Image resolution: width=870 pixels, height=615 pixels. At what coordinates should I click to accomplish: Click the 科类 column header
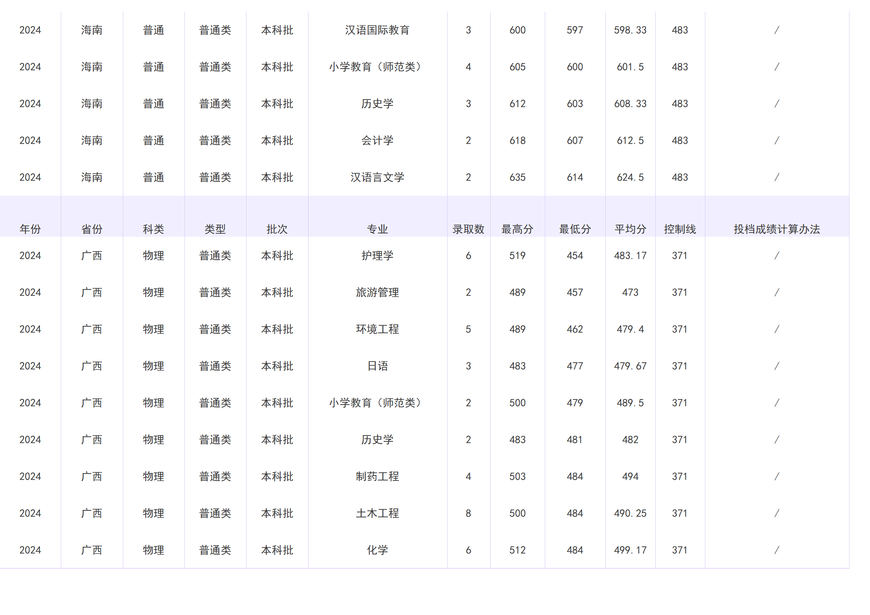tap(153, 229)
